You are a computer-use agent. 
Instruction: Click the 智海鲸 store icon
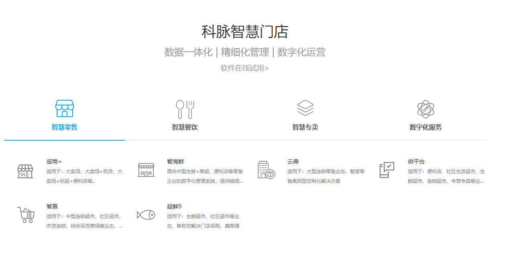[x=146, y=170]
